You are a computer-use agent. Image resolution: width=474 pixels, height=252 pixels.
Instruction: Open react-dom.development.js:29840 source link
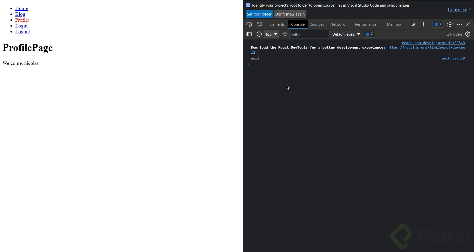tap(433, 43)
